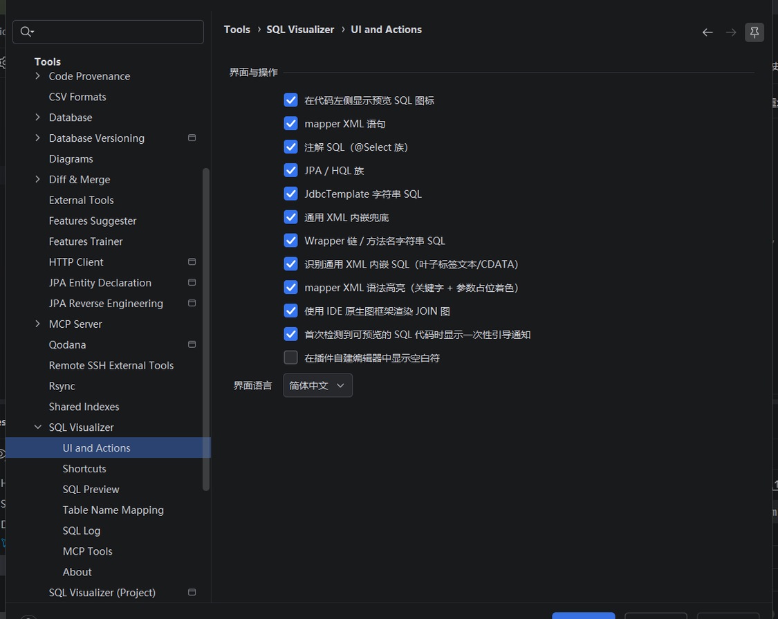This screenshot has height=619, width=778.
Task: Open Diagrams settings page
Action: pyautogui.click(x=71, y=159)
